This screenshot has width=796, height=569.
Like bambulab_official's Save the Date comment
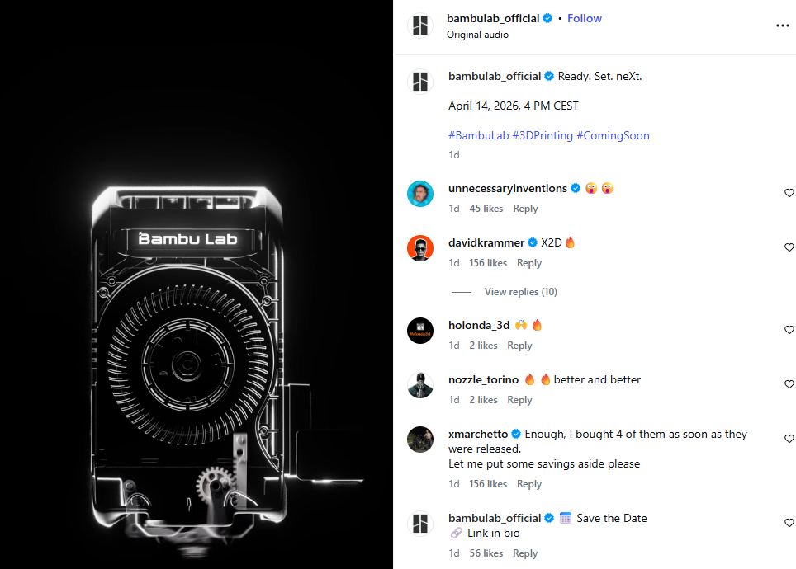click(x=789, y=522)
